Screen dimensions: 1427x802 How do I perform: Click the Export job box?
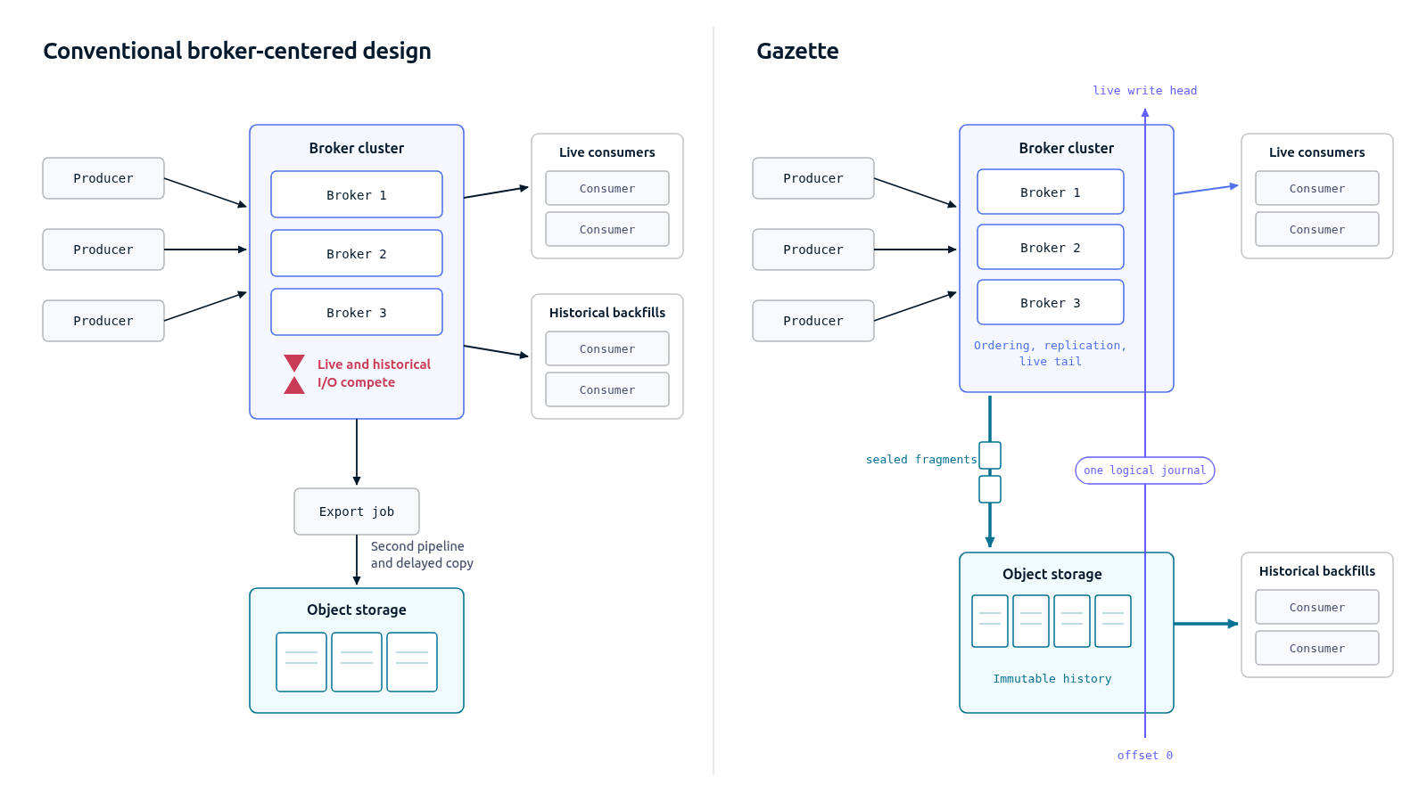pyautogui.click(x=357, y=511)
